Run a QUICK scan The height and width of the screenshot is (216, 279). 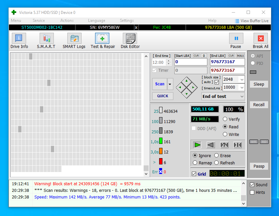(163, 96)
